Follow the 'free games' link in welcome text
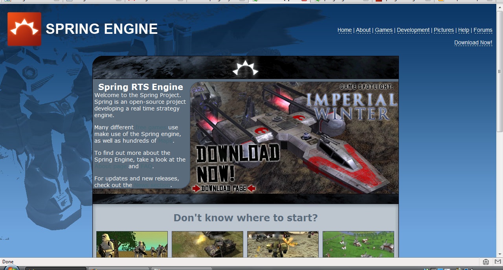Image resolution: width=503 pixels, height=270 pixels. [151, 127]
